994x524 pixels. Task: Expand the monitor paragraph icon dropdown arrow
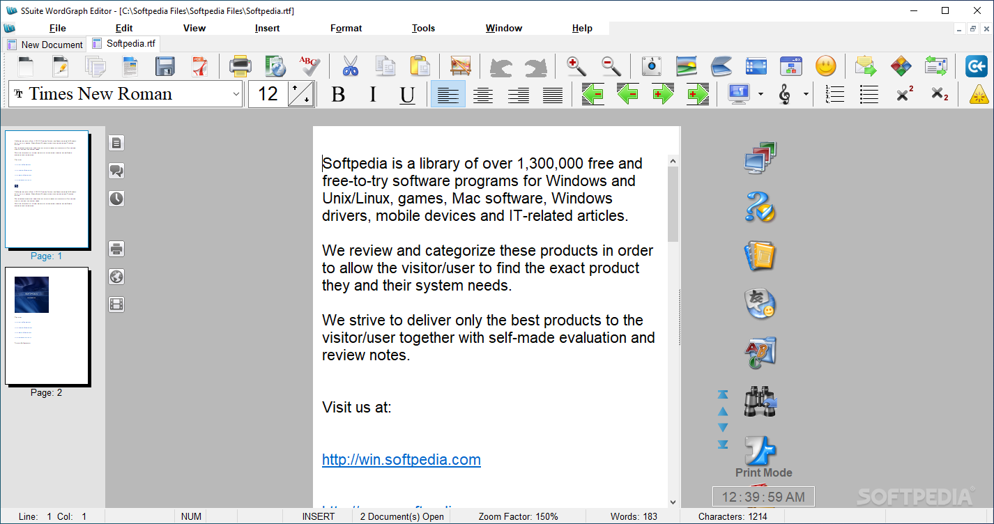pyautogui.click(x=760, y=94)
